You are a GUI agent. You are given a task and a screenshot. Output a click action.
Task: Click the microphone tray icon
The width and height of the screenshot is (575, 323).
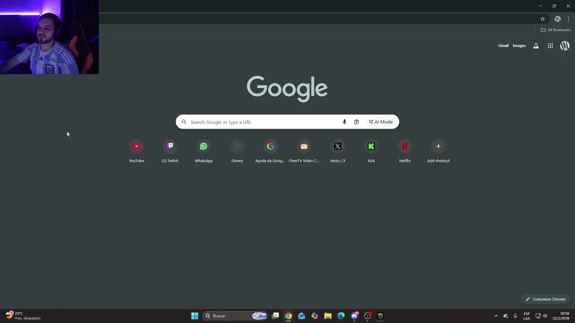coord(515,316)
